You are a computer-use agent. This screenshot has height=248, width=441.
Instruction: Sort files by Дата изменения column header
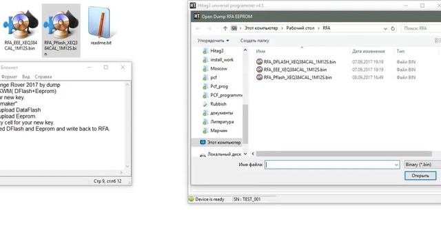point(368,51)
